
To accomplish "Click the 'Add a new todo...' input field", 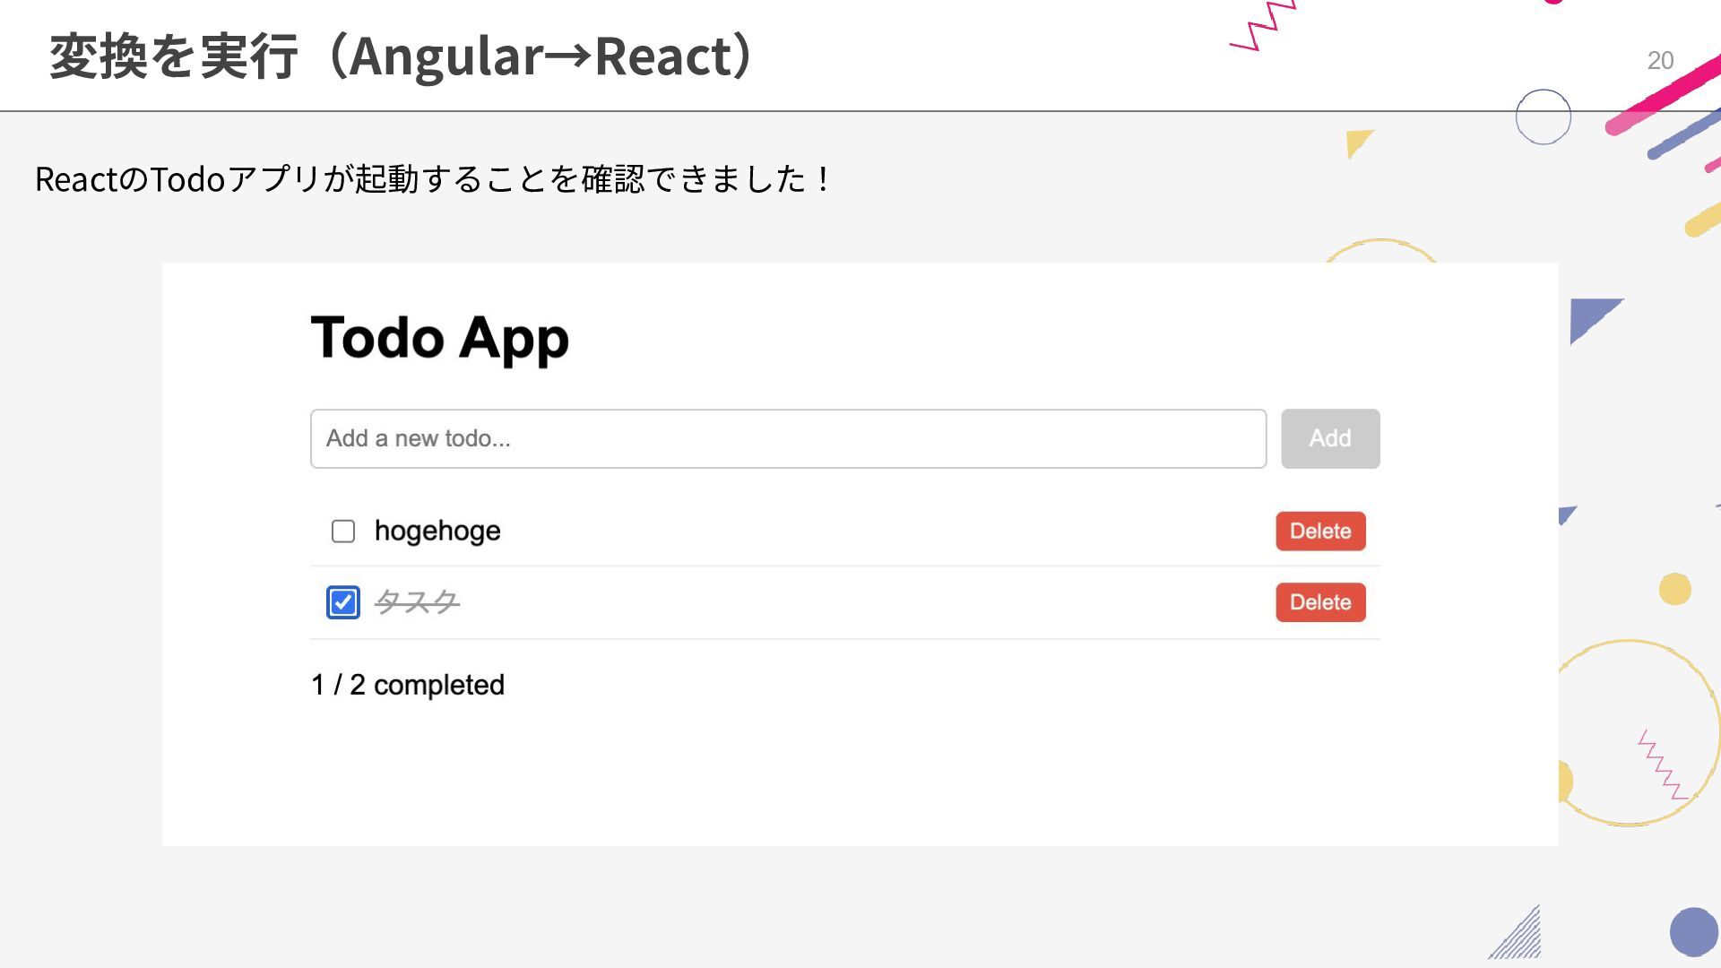I will (x=788, y=439).
